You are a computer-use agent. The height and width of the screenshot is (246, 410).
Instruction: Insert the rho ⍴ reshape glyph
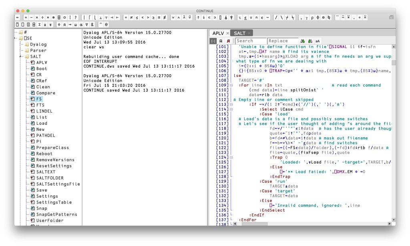[312, 18]
